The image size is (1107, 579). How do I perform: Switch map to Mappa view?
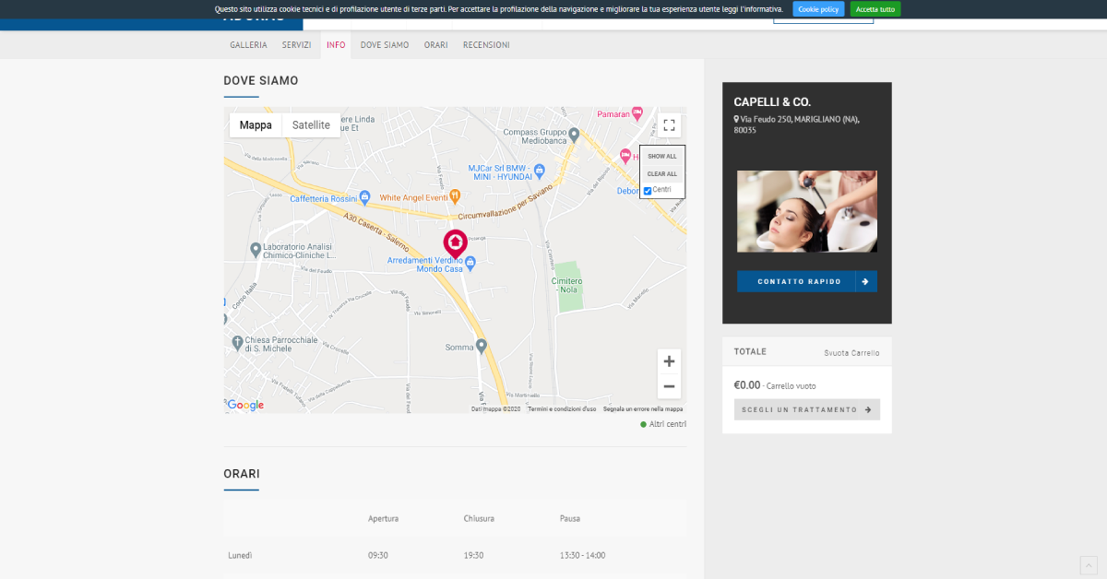[256, 125]
